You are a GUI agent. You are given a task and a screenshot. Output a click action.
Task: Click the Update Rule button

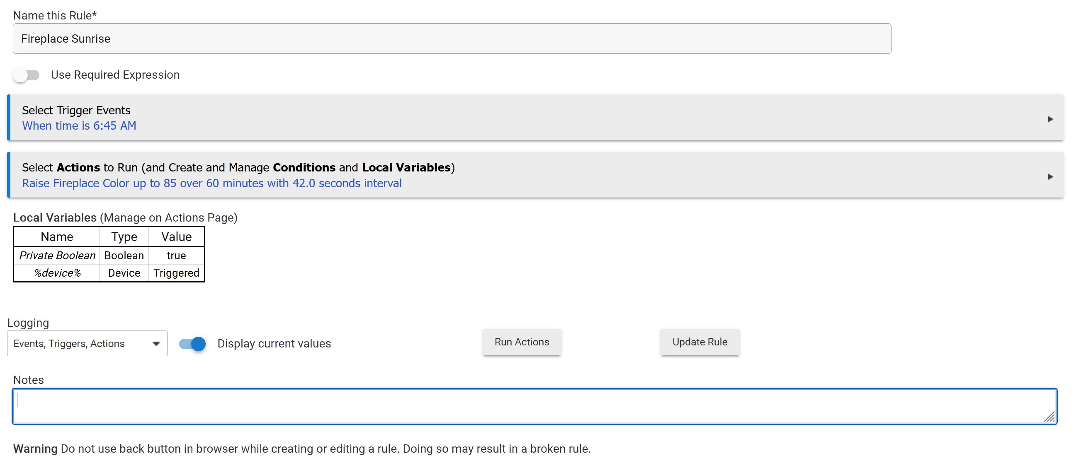click(700, 342)
